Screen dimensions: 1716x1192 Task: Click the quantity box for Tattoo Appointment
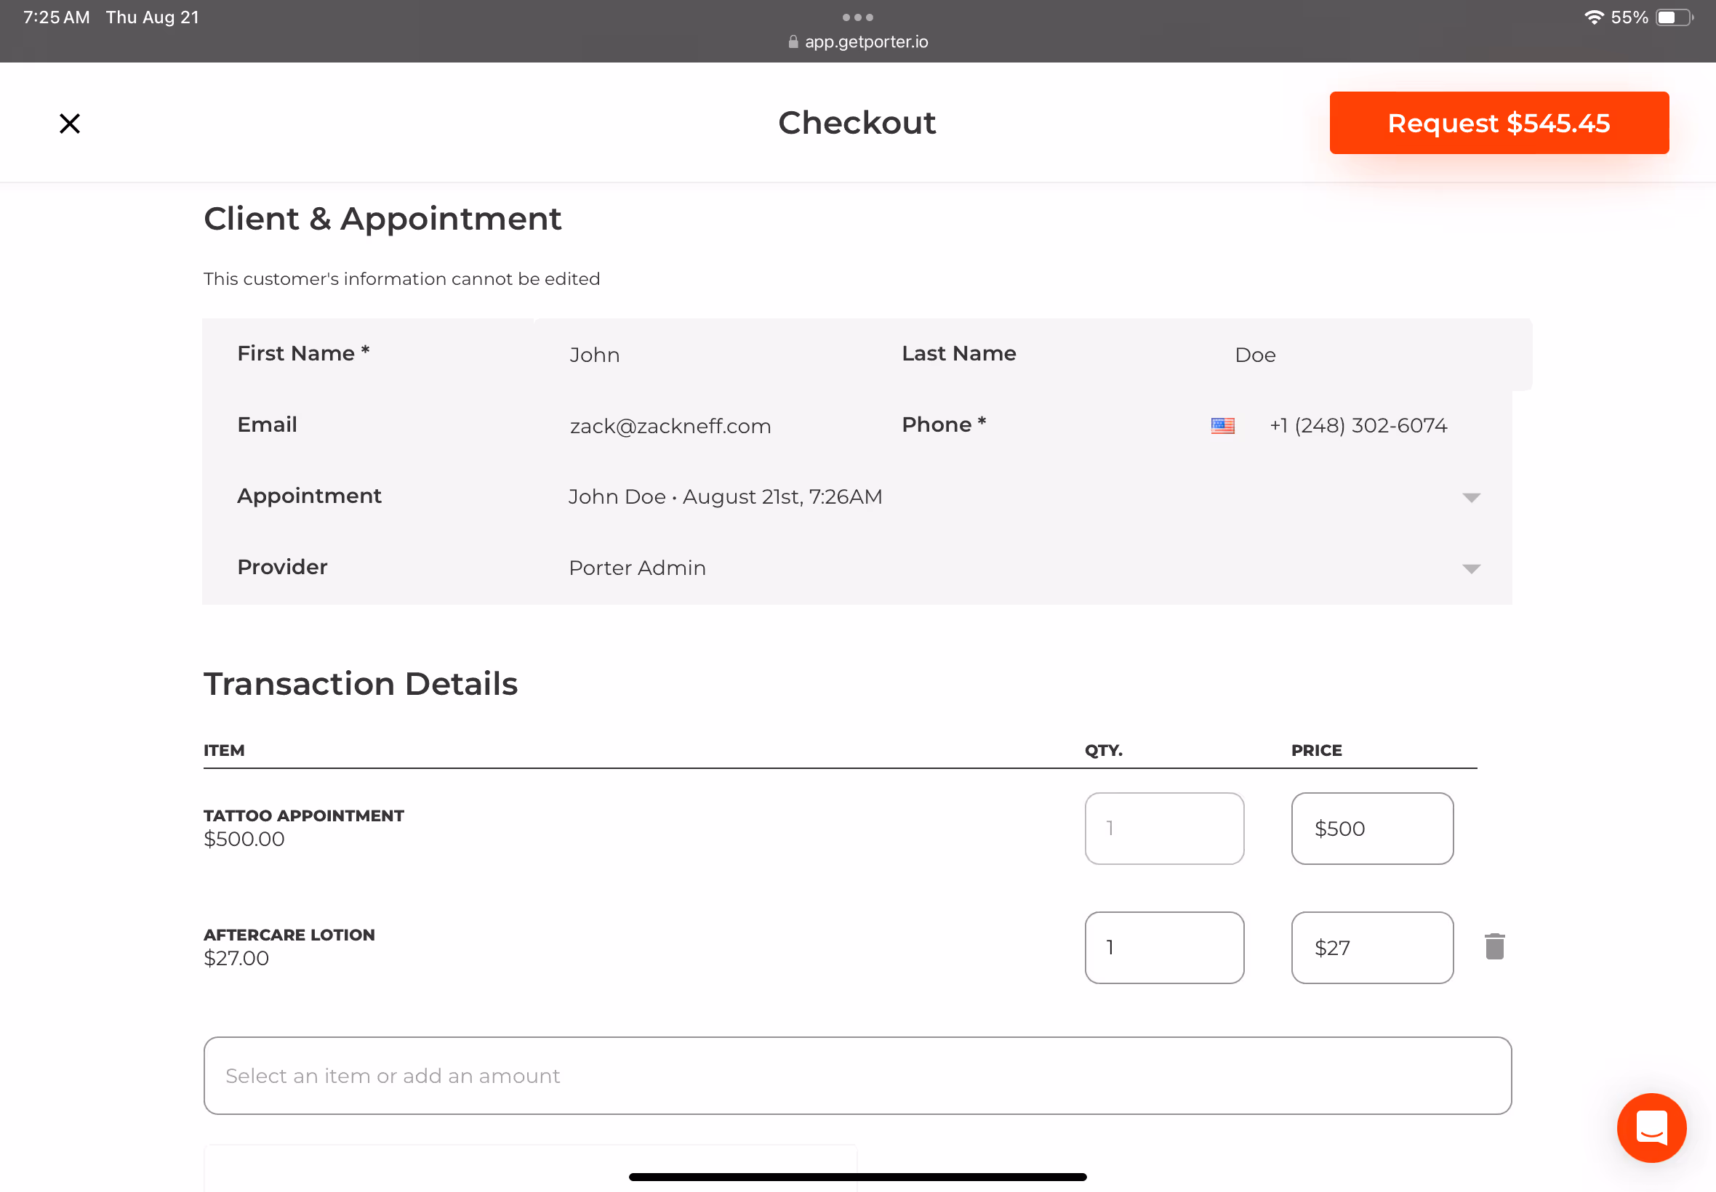[x=1164, y=829]
